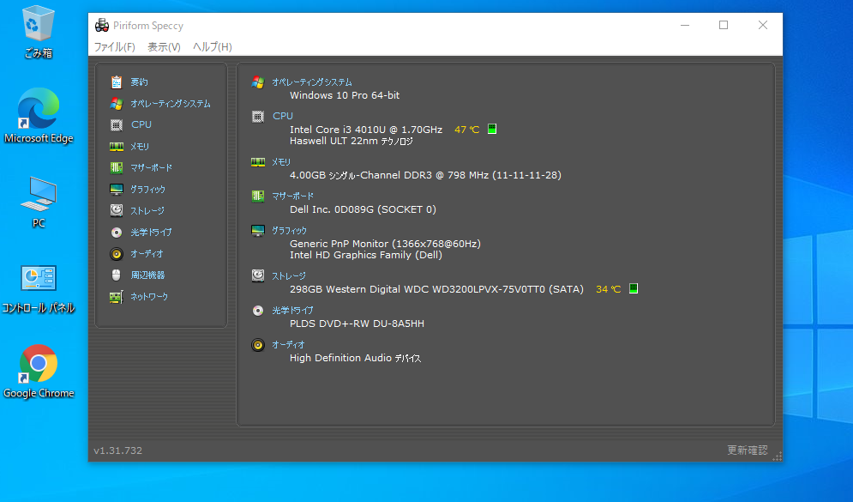853x502 pixels.
Task: Click the マザーボード icon in sidebar
Action: tap(117, 167)
